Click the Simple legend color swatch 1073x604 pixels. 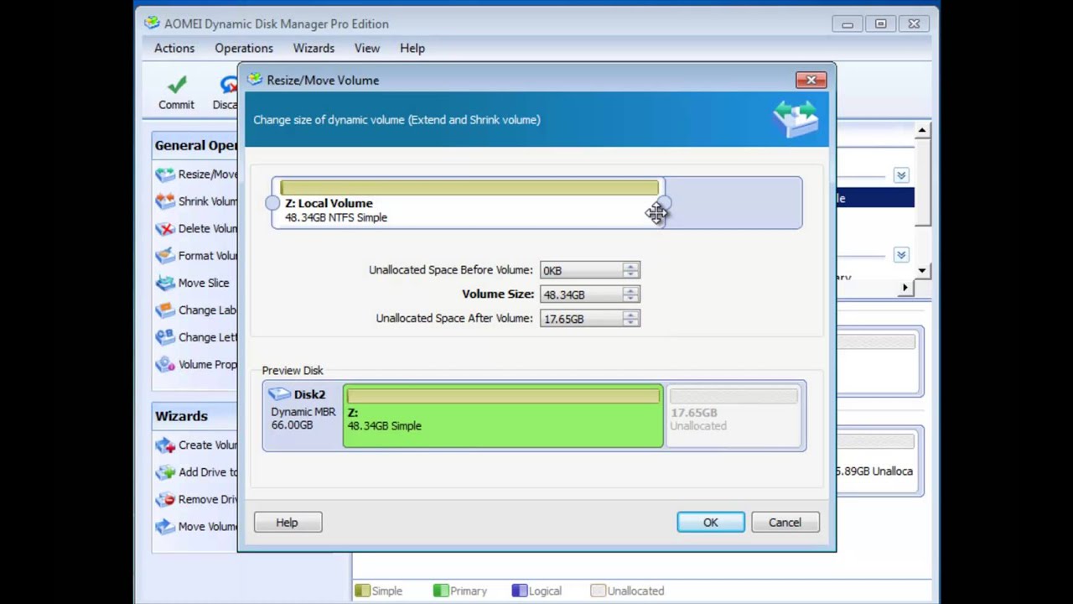point(362,591)
